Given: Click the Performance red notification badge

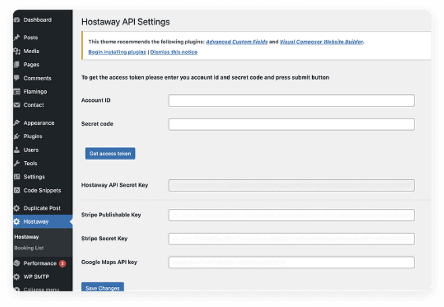Looking at the screenshot, I should [x=62, y=264].
